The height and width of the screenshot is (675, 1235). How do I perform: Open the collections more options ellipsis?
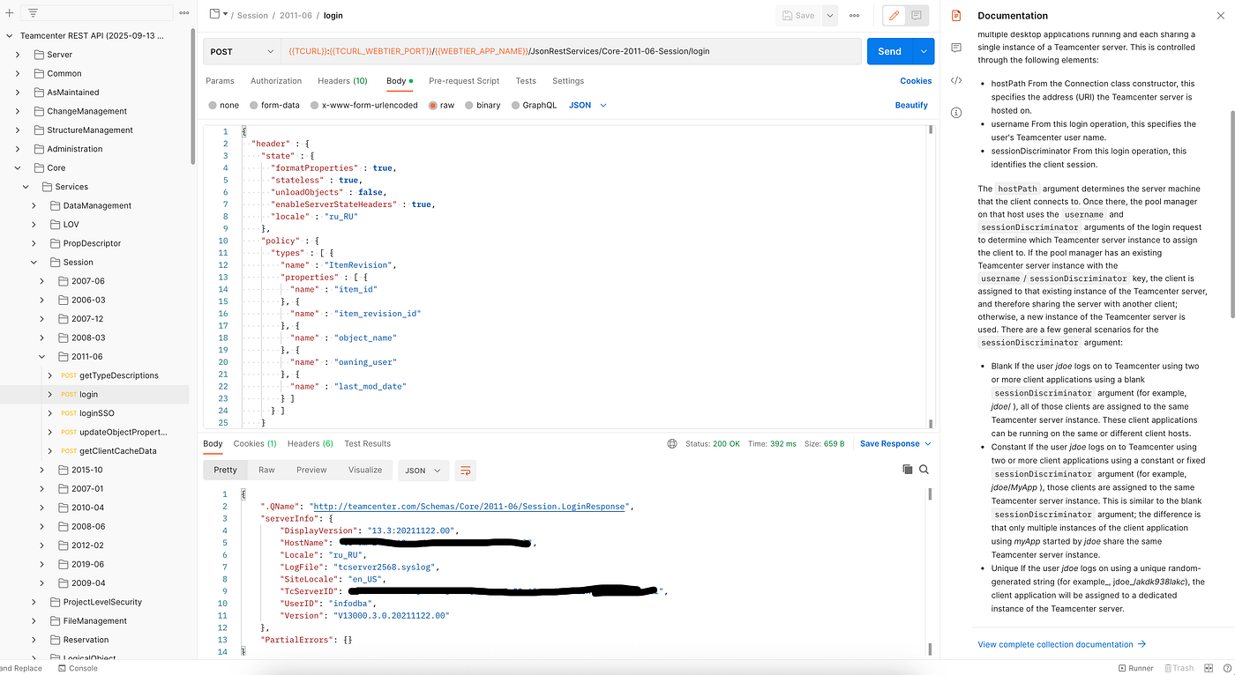click(x=183, y=13)
